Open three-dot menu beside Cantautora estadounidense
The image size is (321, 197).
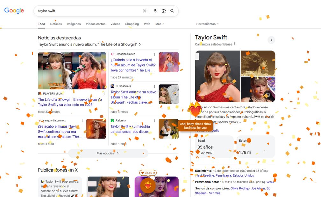coord(234,44)
